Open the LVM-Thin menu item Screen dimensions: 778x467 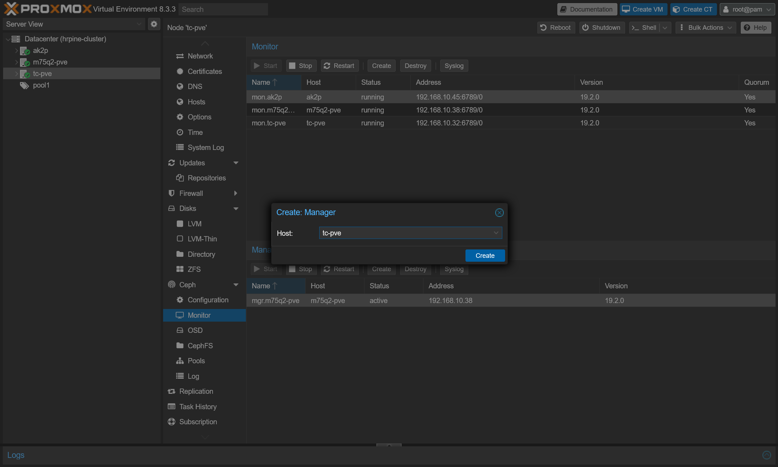click(x=204, y=239)
